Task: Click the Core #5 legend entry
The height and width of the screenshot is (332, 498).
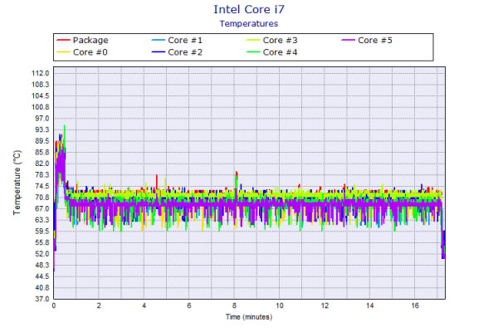Action: point(367,41)
